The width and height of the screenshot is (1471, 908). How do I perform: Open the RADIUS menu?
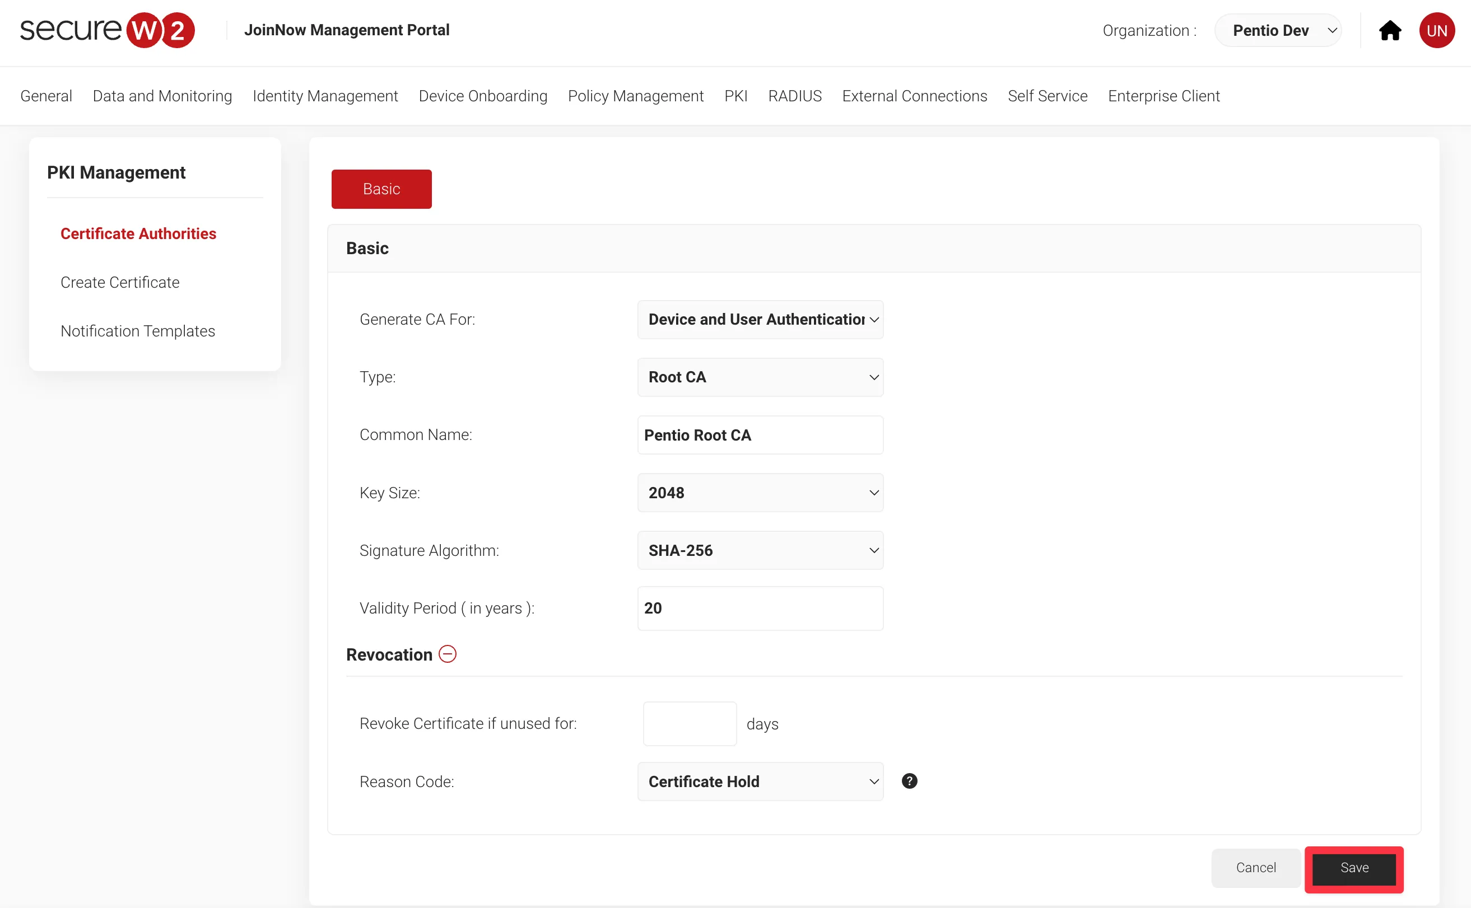pyautogui.click(x=794, y=96)
